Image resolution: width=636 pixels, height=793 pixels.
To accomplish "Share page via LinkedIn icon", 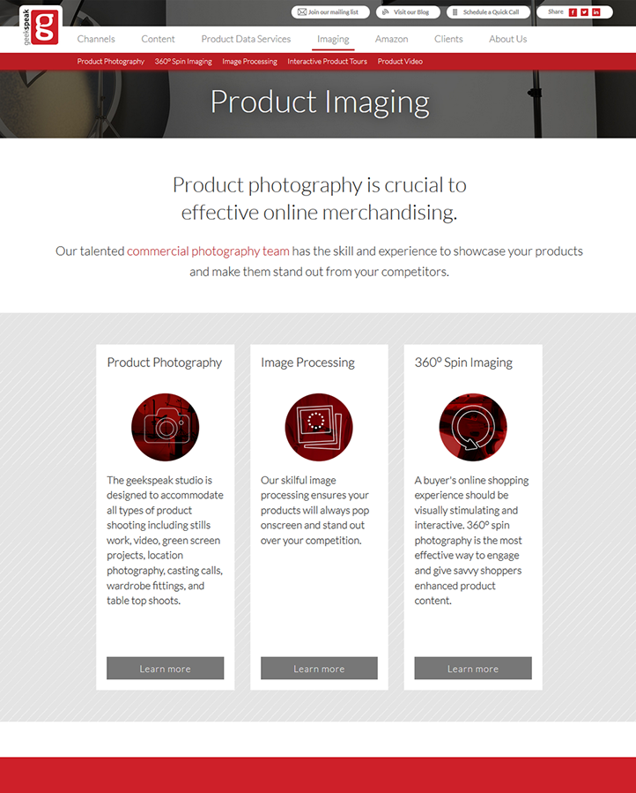I will pyautogui.click(x=596, y=12).
